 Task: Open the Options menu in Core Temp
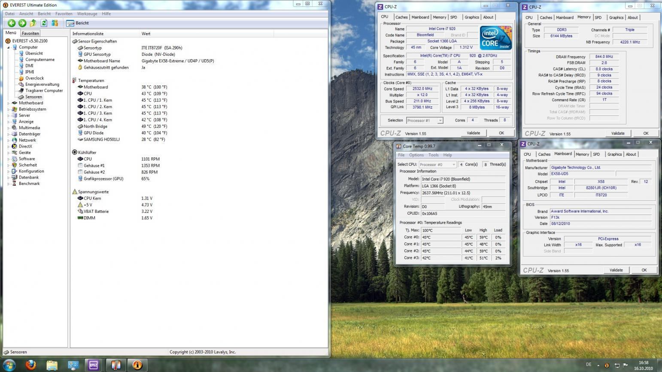coord(416,155)
